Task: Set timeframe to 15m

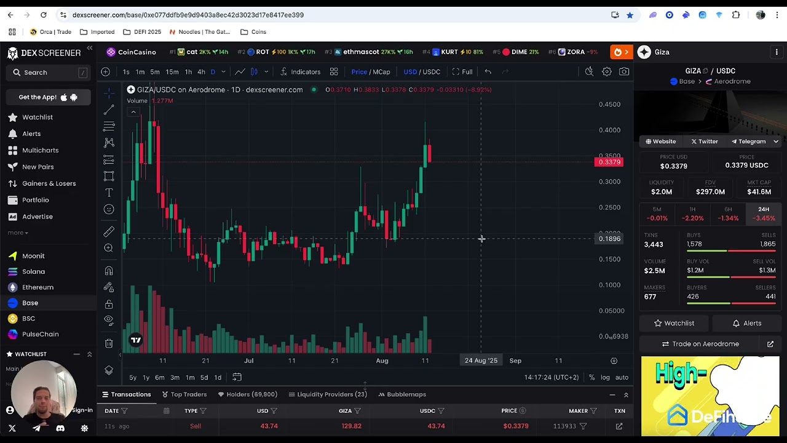Action: (x=172, y=72)
